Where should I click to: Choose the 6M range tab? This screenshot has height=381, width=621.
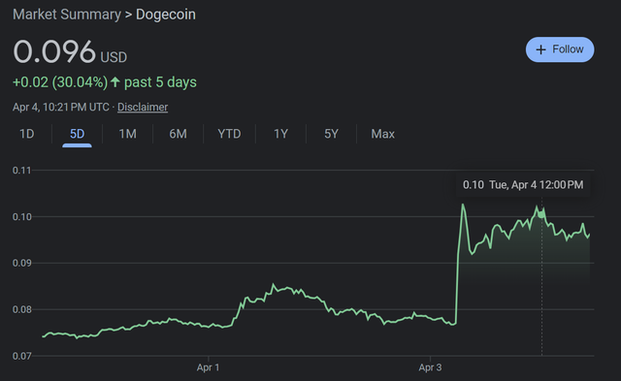(178, 134)
